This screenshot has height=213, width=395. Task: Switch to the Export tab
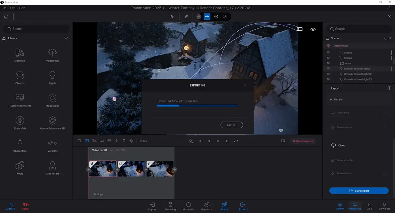click(x=243, y=206)
